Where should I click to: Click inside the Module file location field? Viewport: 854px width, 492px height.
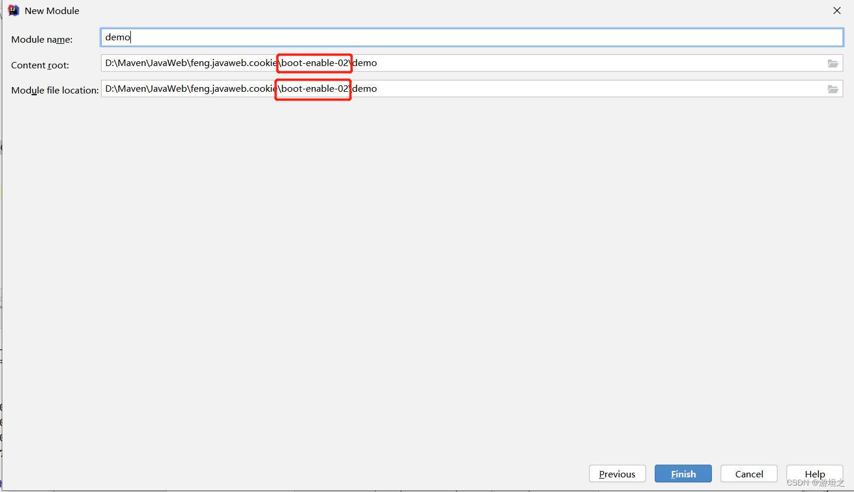[x=526, y=88]
